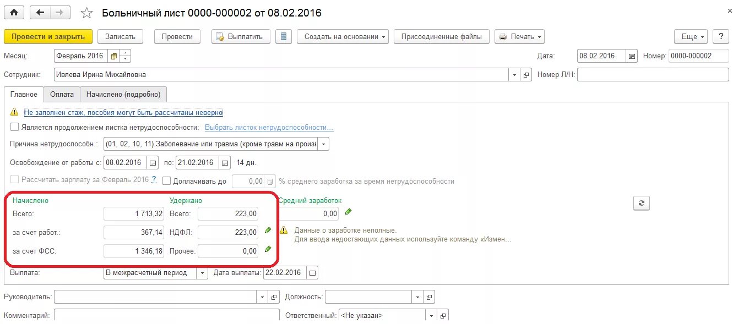Expand Должность dropdown
The width and height of the screenshot is (733, 324).
click(418, 297)
